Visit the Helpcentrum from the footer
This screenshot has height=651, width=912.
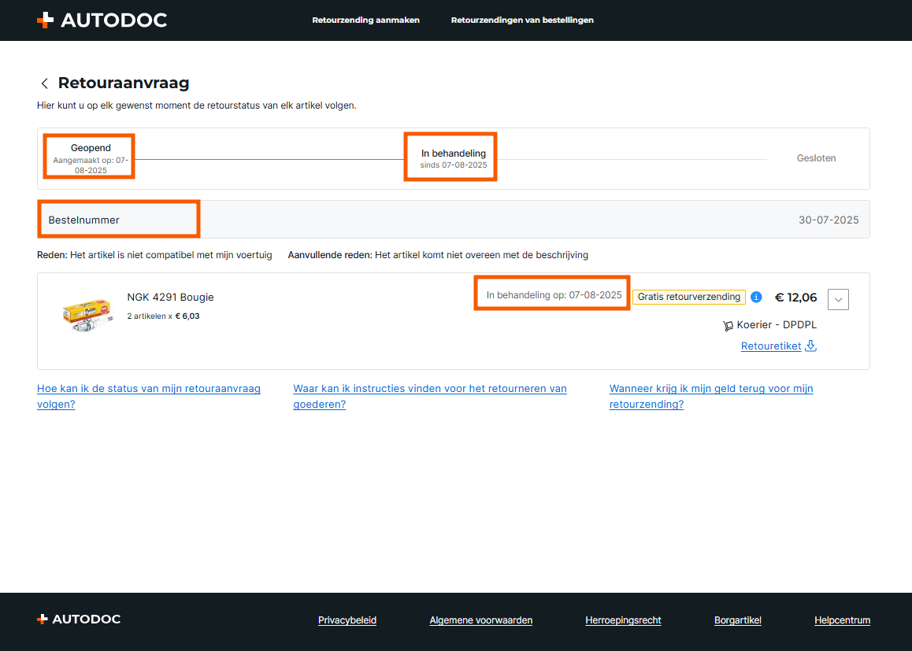(842, 620)
